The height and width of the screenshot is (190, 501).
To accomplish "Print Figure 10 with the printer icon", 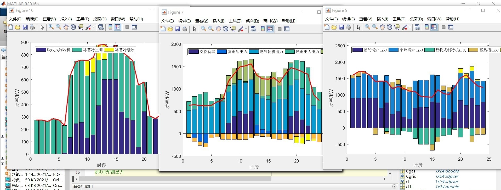I will 32,27.
